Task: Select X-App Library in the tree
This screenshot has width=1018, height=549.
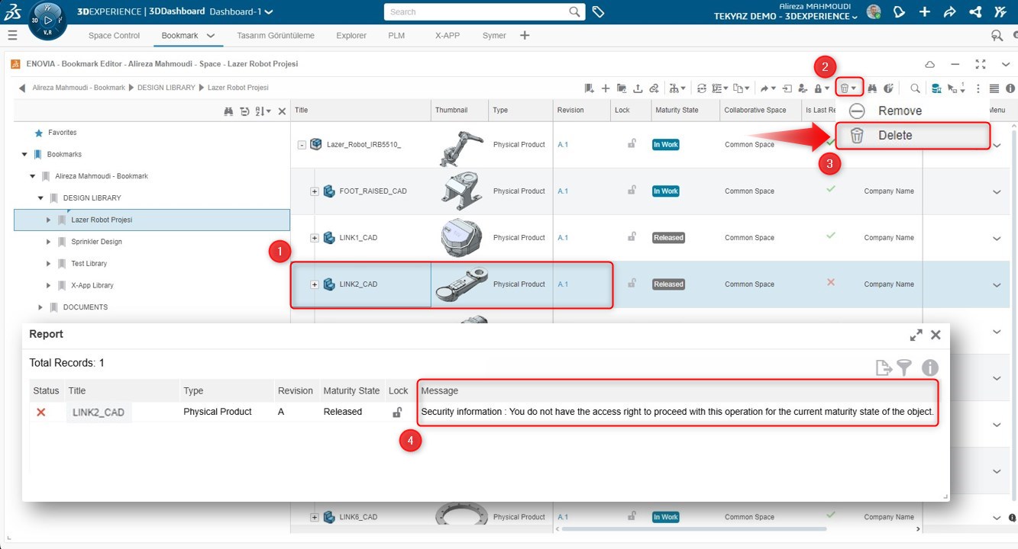Action: 92,285
